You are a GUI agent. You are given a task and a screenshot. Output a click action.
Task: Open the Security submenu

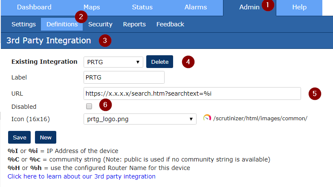click(x=100, y=24)
